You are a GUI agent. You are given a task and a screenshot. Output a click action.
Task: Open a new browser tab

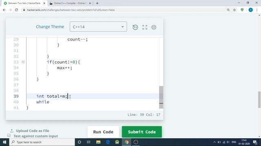pos(97,3)
